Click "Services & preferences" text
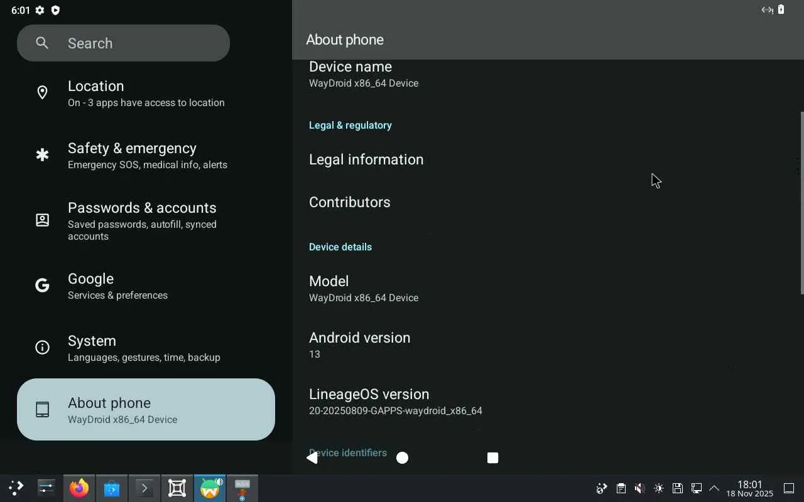Viewport: 804px width, 502px height. point(117,295)
